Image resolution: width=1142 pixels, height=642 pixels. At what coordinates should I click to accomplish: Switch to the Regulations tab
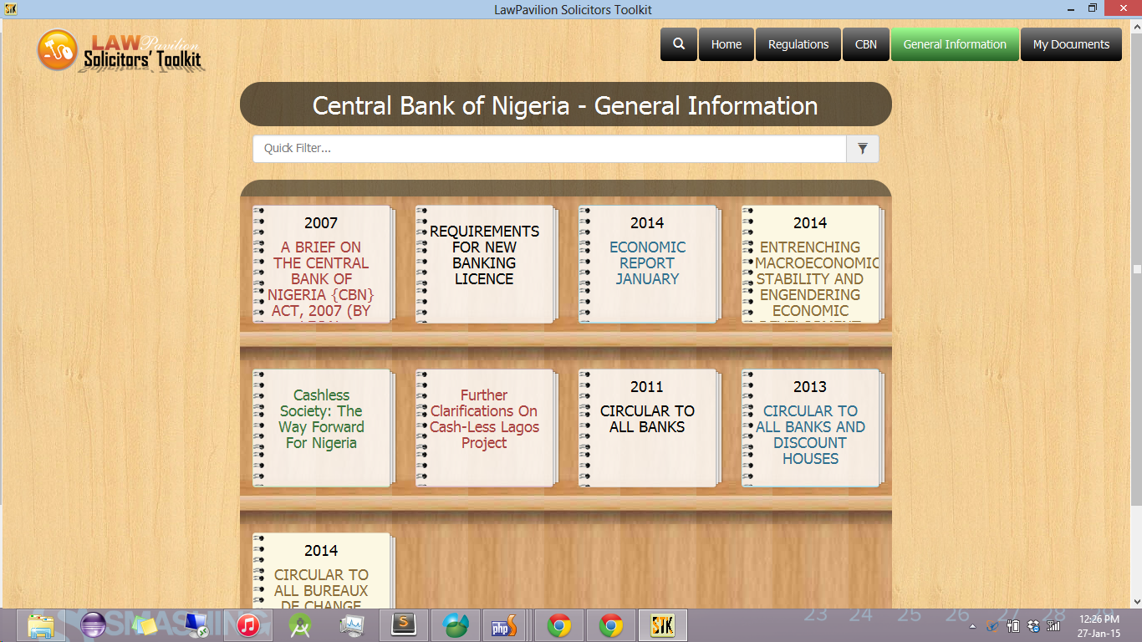pyautogui.click(x=798, y=44)
